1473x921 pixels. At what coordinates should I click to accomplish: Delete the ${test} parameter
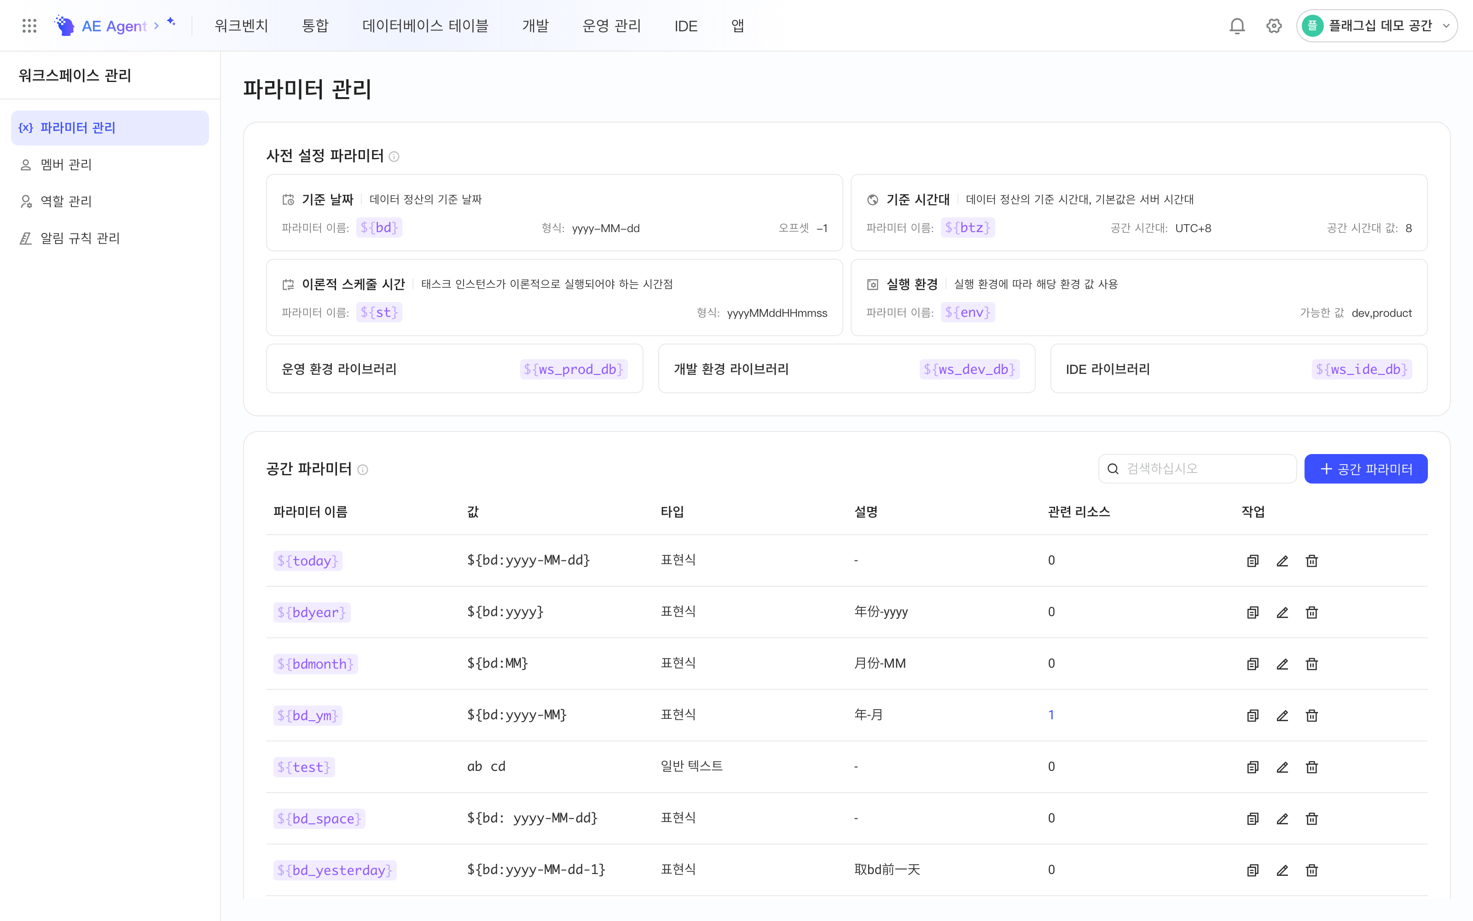[1312, 767]
